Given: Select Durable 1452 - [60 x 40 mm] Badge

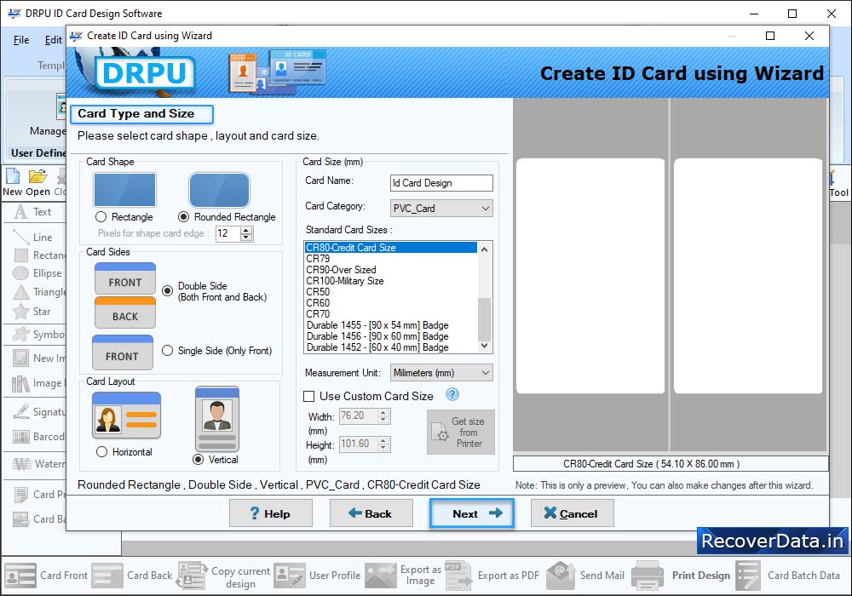Looking at the screenshot, I should [x=391, y=347].
